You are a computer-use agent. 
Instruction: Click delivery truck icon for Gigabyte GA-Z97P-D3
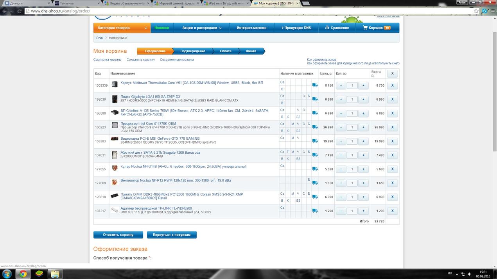click(315, 99)
